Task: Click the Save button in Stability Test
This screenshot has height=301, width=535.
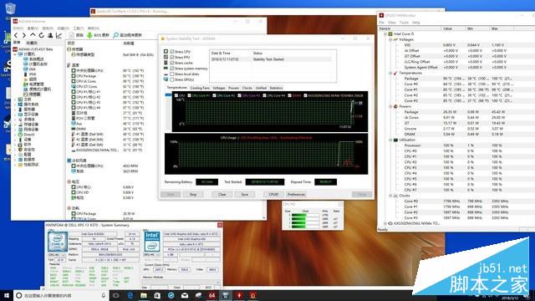Action: click(245, 194)
